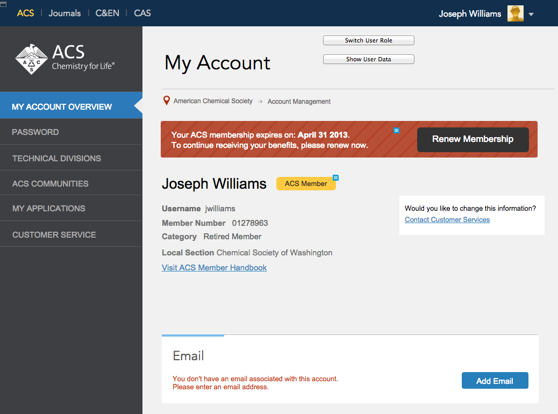The width and height of the screenshot is (558, 414).
Task: Open the Journals top navigation link
Action: coord(65,13)
